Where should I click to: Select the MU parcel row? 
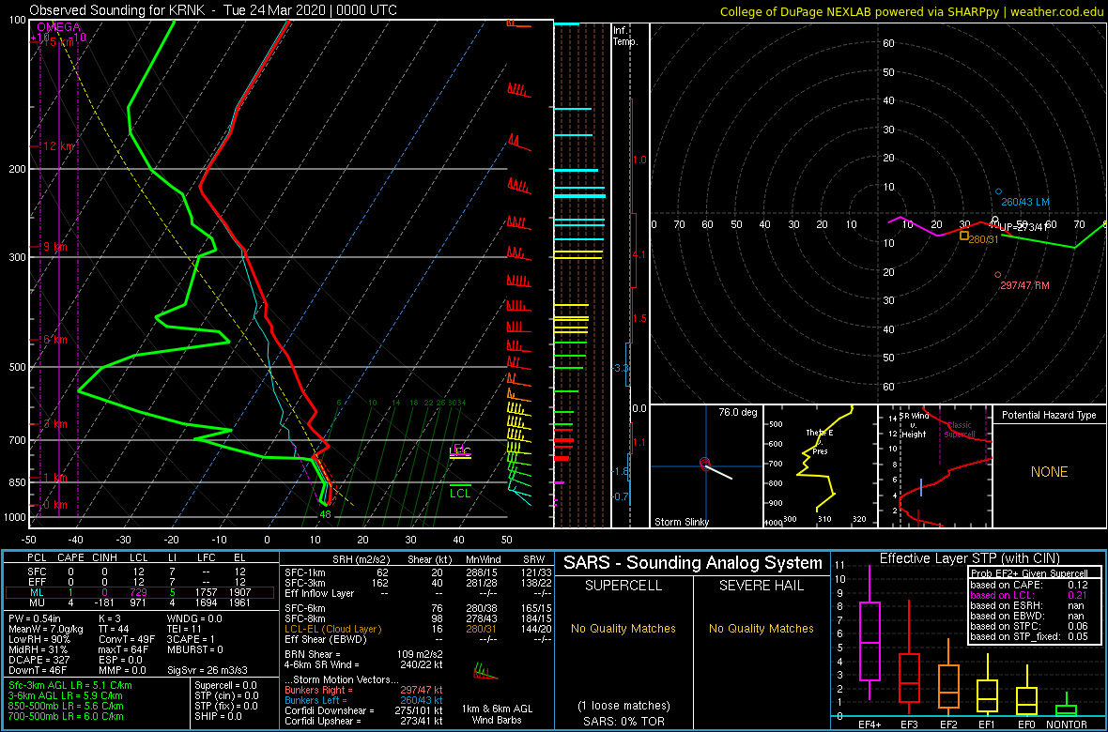tap(139, 602)
